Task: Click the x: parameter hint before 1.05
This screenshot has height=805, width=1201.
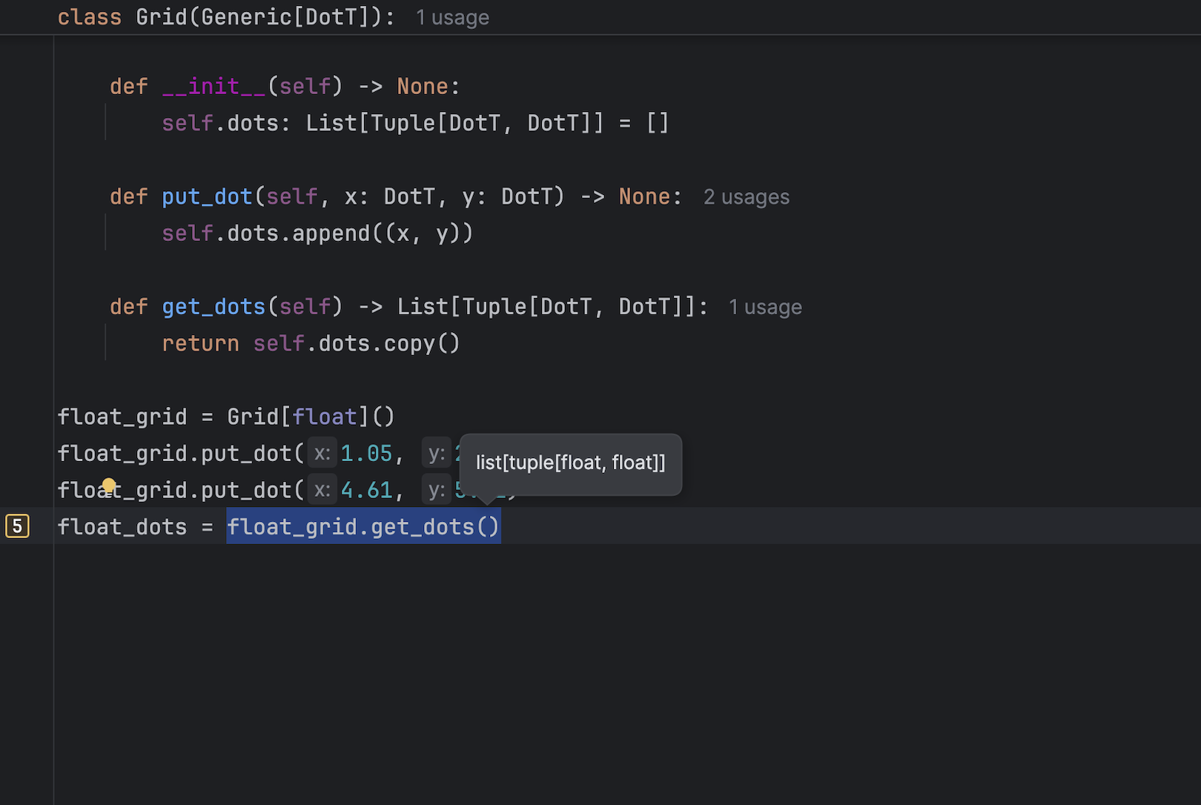Action: (322, 453)
